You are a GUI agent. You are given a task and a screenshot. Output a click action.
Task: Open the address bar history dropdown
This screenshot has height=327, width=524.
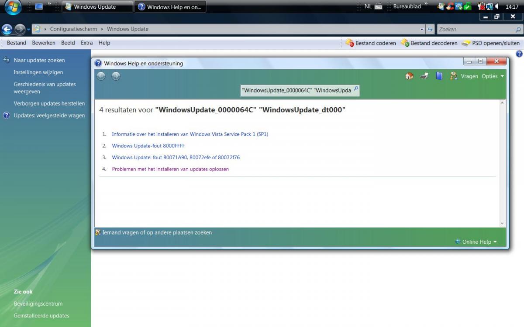[x=422, y=29]
